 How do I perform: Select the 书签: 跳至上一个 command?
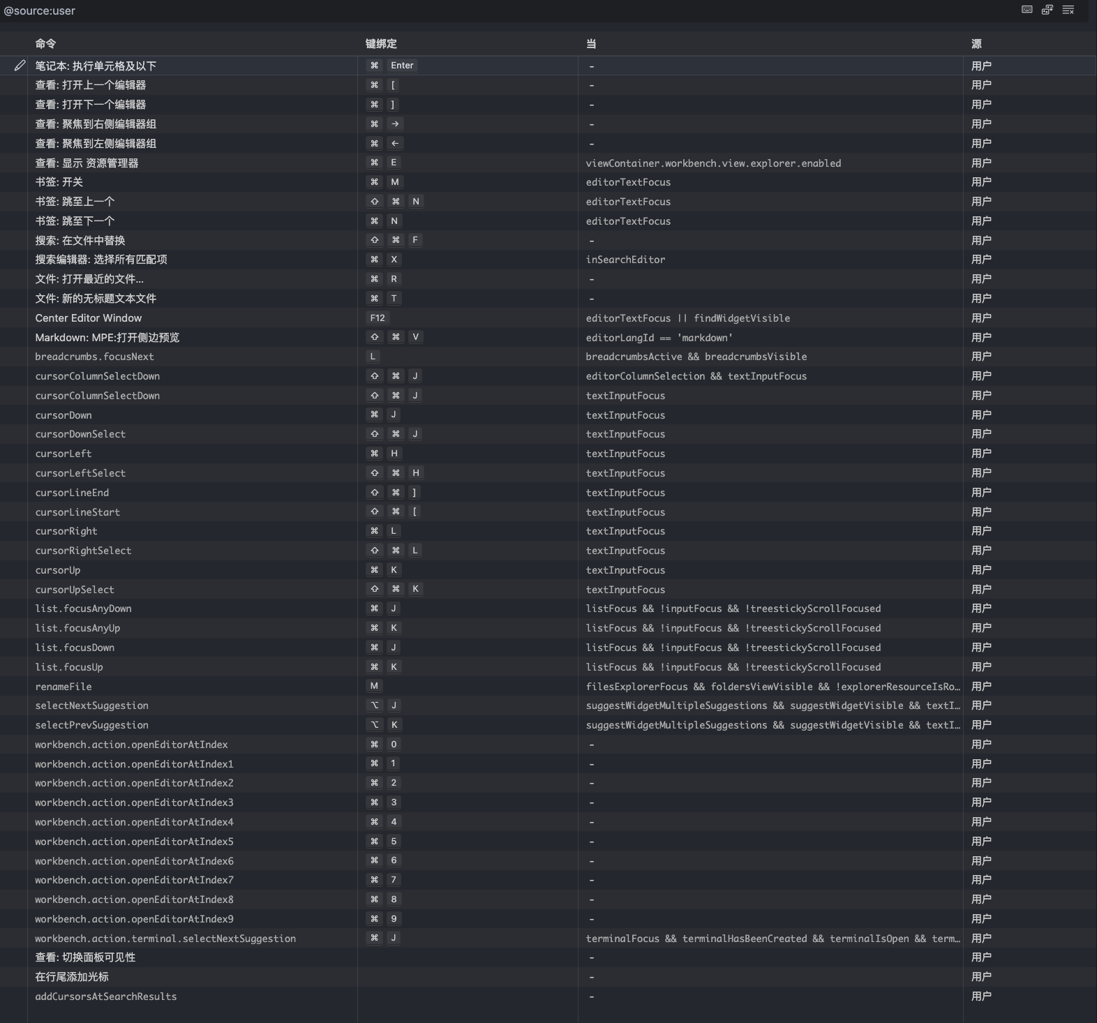(x=75, y=202)
